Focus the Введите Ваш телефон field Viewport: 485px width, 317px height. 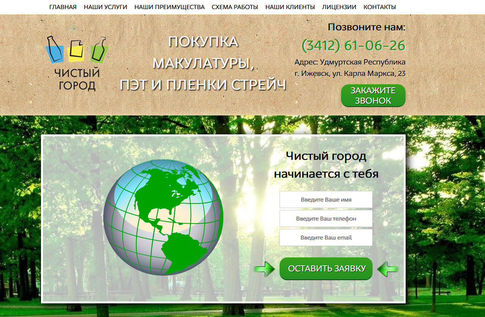point(326,218)
